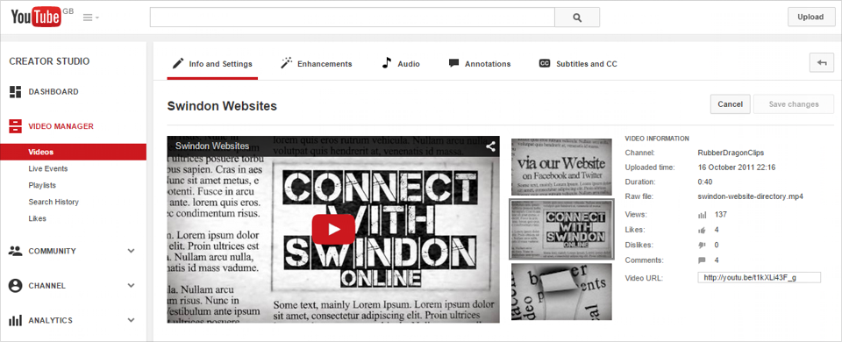Click the back arrow button

tap(822, 63)
